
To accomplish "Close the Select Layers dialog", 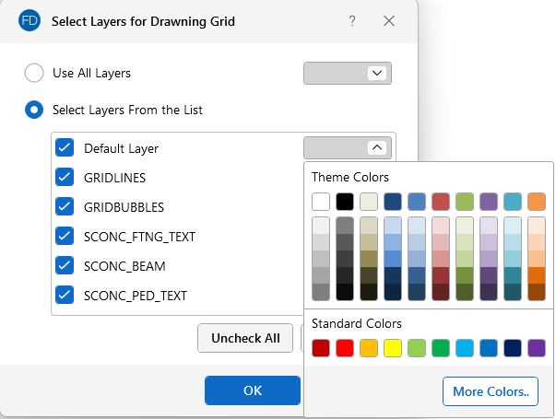I will (x=389, y=20).
